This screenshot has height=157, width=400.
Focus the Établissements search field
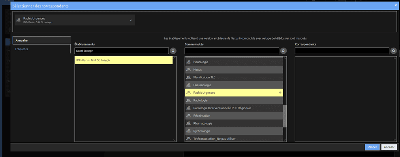tap(122, 51)
